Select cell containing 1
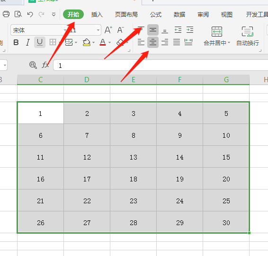This screenshot has height=256, width=268. 40,113
